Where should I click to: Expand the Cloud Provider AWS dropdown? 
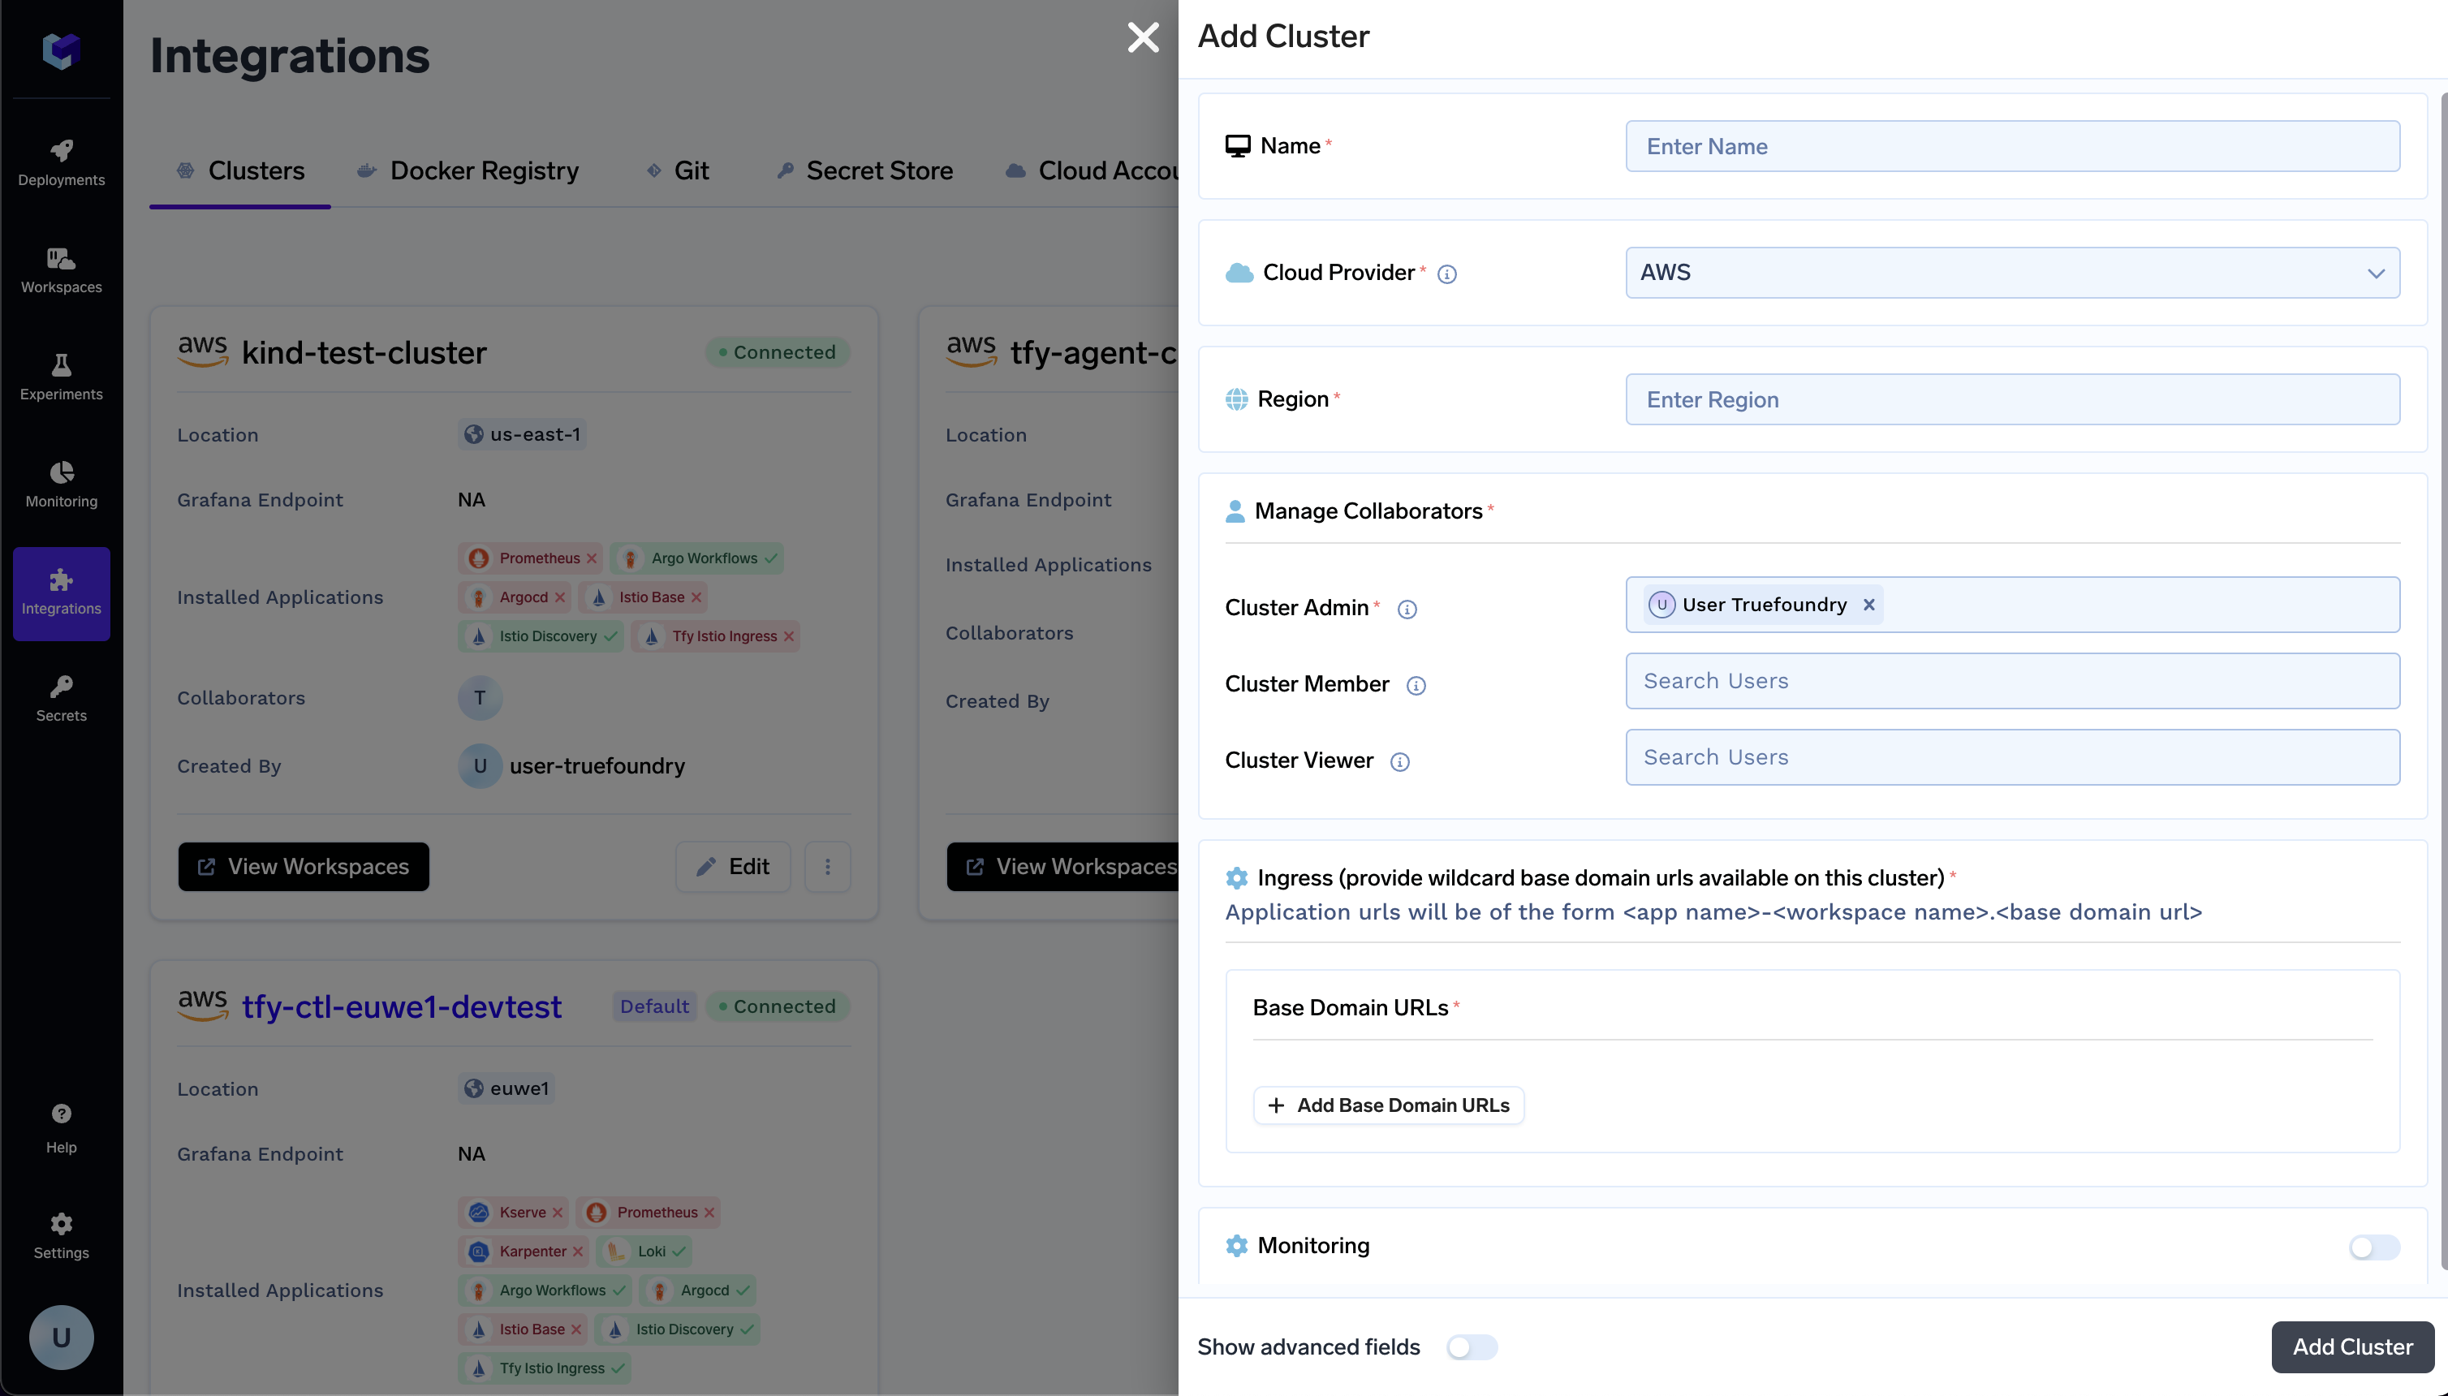pyautogui.click(x=2011, y=274)
